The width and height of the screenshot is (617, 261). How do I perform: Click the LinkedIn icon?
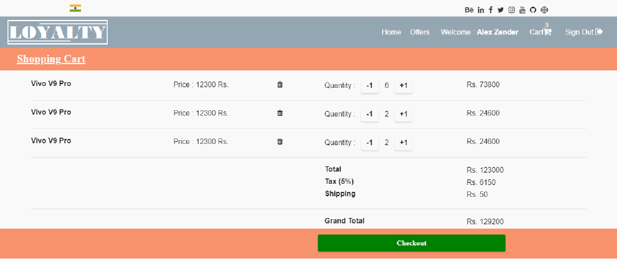pos(481,9)
